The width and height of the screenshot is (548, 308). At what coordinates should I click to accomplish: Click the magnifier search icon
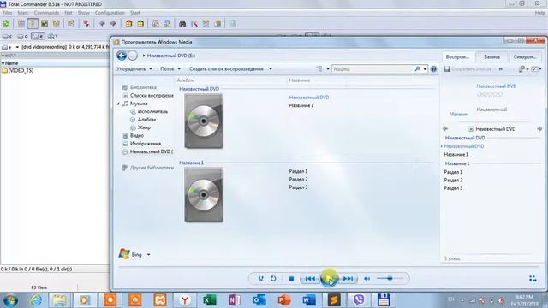[417, 69]
